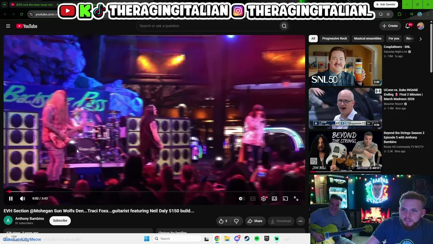Subscribe to Anthony Bambino

(x=60, y=221)
